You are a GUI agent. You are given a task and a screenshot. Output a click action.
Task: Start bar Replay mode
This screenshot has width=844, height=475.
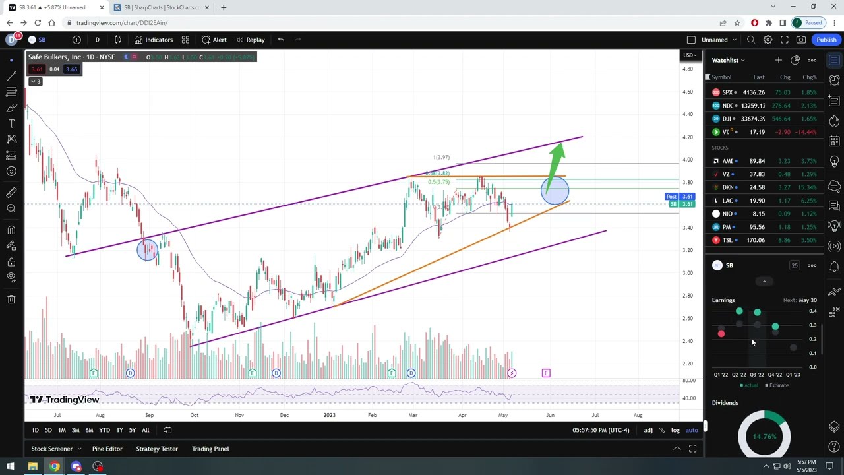tap(251, 40)
